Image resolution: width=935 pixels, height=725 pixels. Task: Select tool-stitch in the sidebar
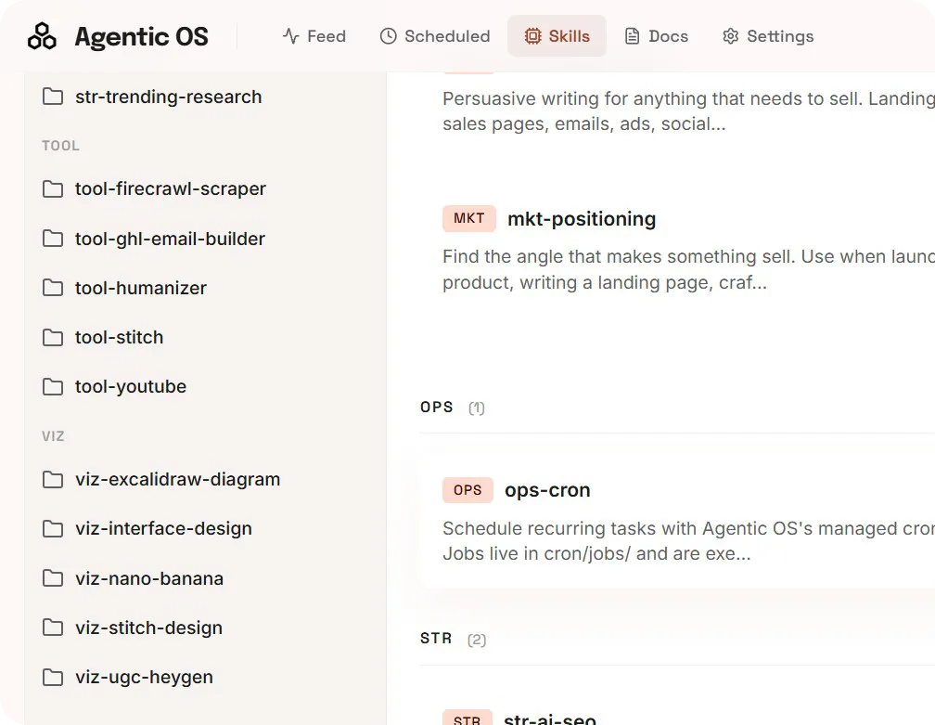point(120,338)
